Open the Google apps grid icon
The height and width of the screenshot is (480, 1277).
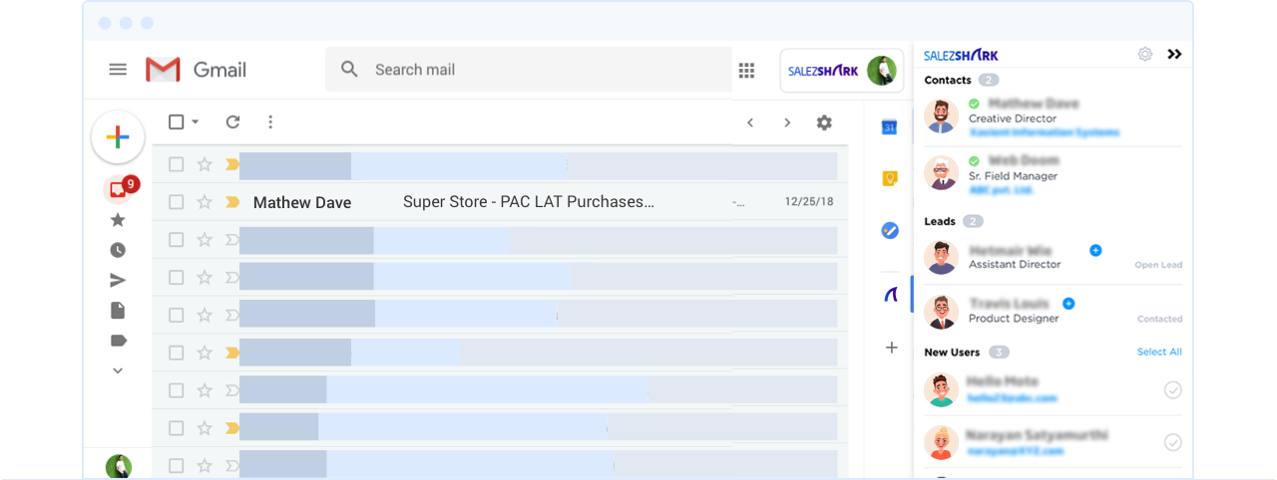point(746,70)
